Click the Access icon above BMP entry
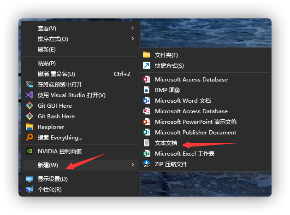Screen dimensions: 290x215 (147, 80)
